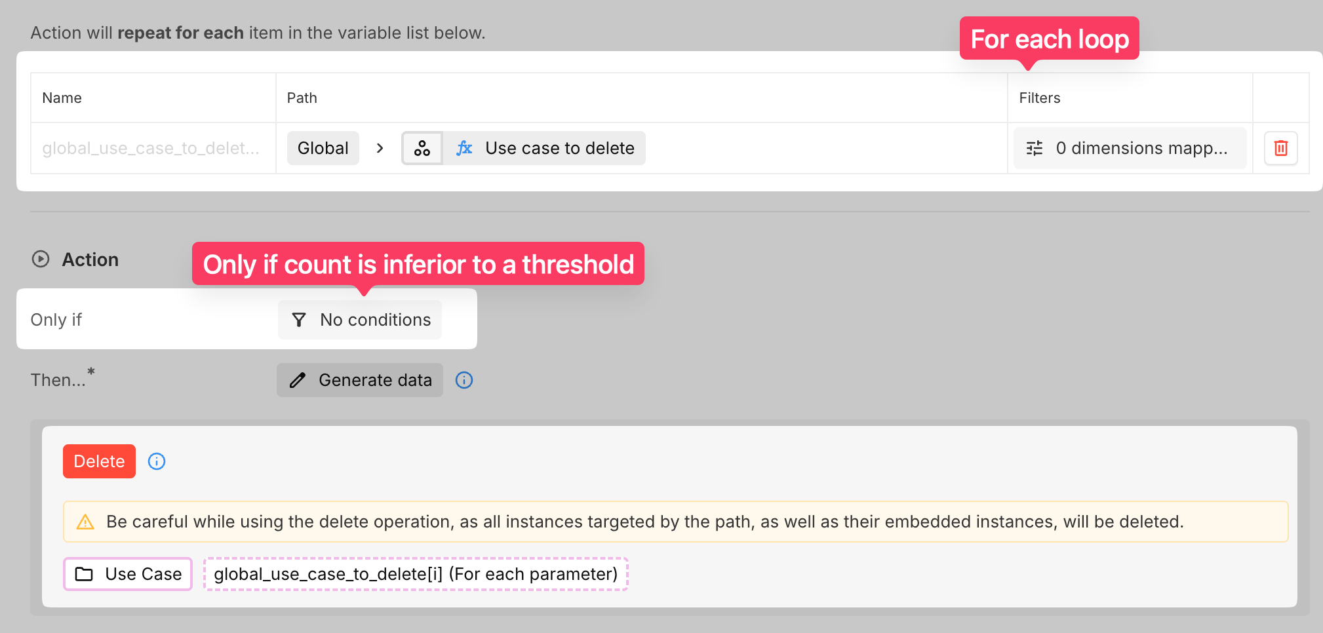The width and height of the screenshot is (1323, 633).
Task: Open the Global path selector
Action: 323,148
